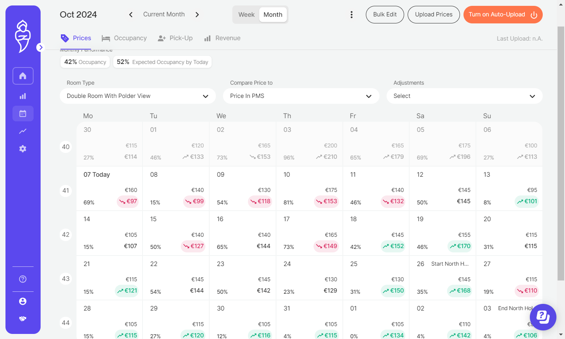The height and width of the screenshot is (339, 565).
Task: Open the three-dot more options menu
Action: [x=351, y=14]
